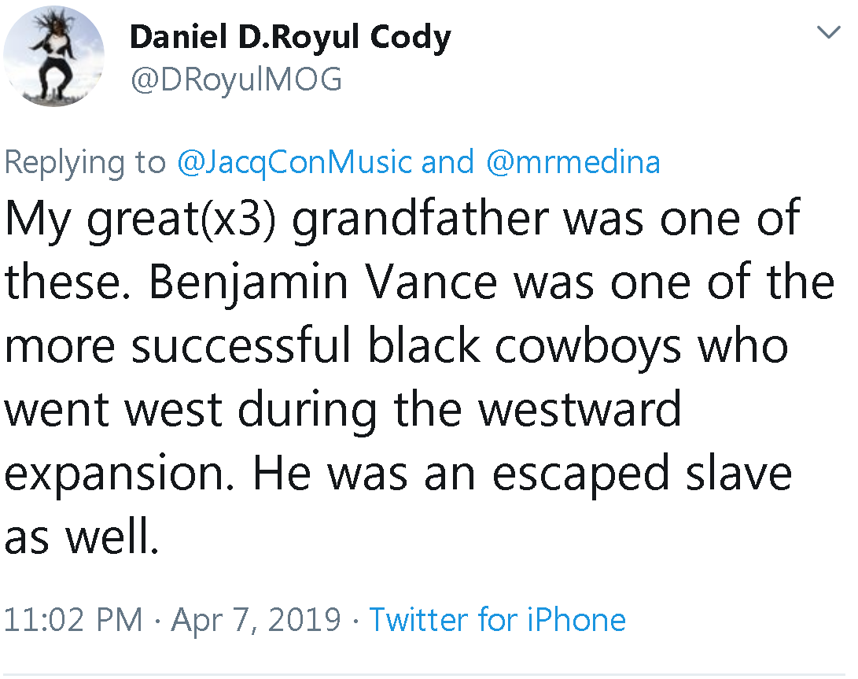Screen dimensions: 858x679
Task: Click the 11:02 PM timestamp
Action: click(74, 620)
